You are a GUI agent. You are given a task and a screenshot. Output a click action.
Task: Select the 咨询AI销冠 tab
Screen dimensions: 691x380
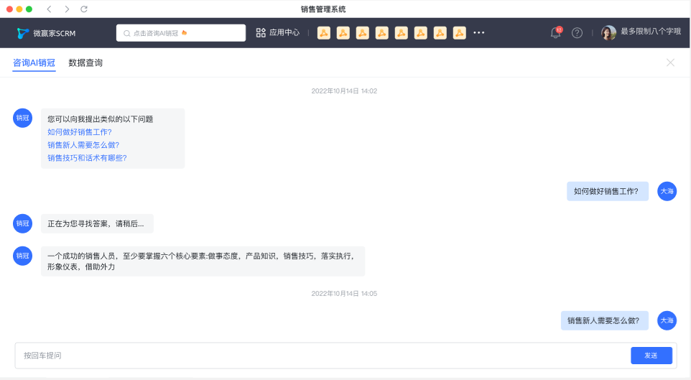click(x=34, y=63)
